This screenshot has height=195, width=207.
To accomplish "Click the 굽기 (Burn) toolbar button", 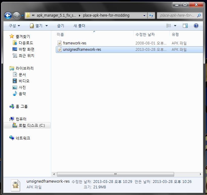I will click(61, 26).
